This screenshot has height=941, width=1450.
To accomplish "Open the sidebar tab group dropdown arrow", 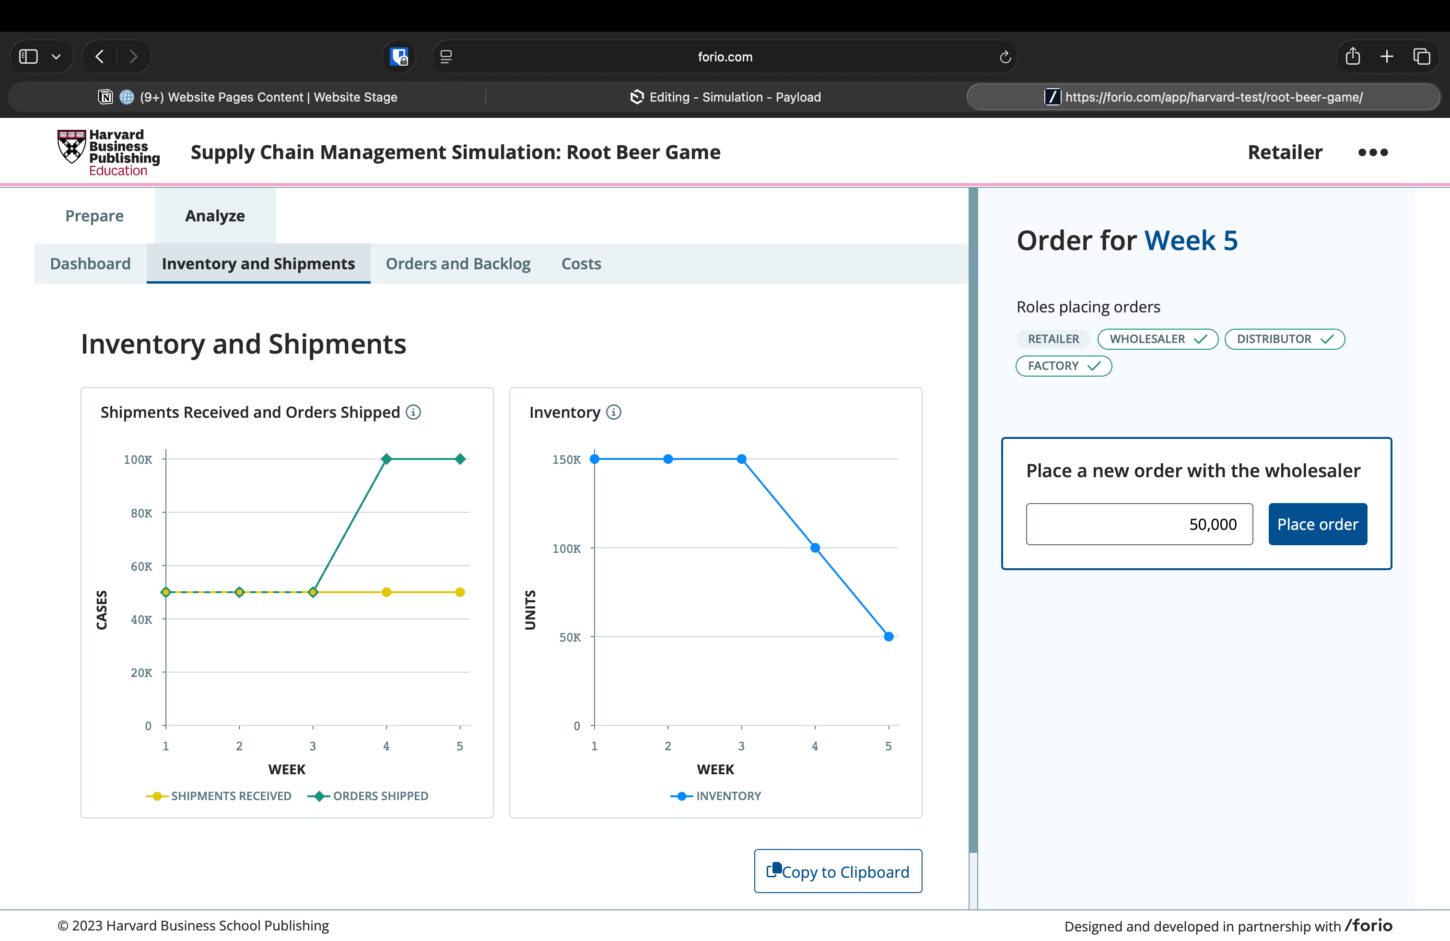I will (x=56, y=57).
